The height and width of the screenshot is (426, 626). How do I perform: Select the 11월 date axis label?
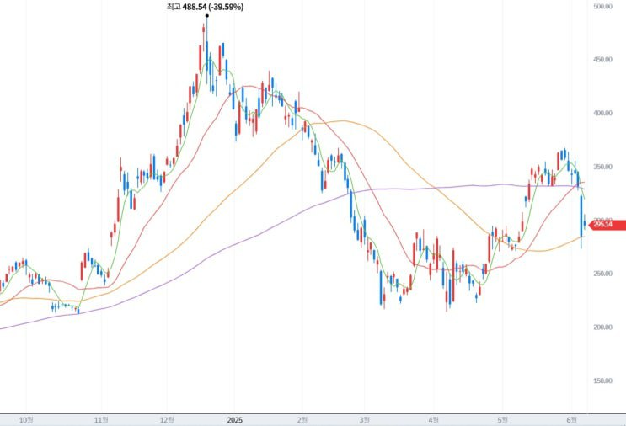[101, 419]
